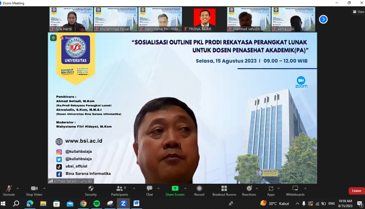Select Muhammad Faisal video thumbnail

coord(116,19)
